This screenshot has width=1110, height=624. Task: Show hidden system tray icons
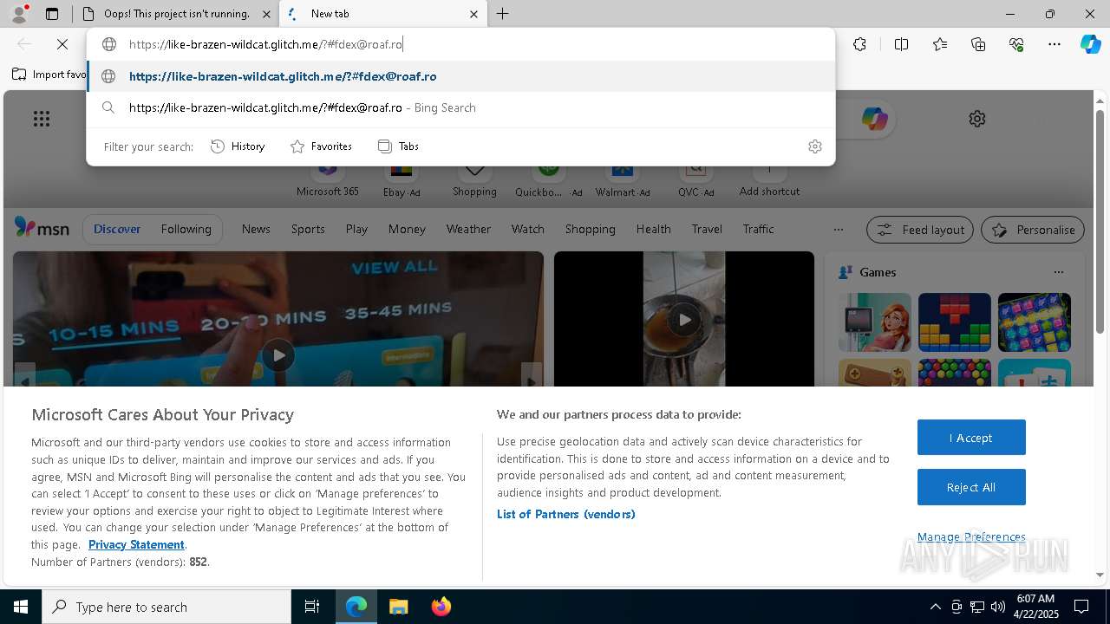tap(935, 607)
